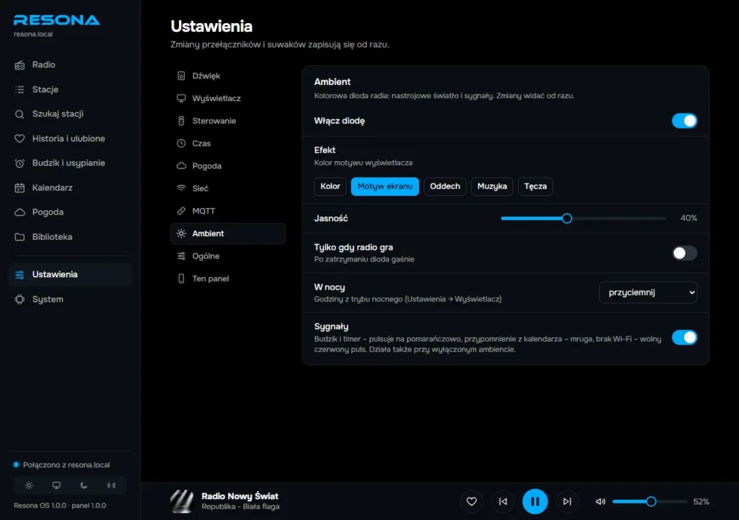Click the Radio icon in sidebar
This screenshot has height=520, width=739.
[19, 65]
